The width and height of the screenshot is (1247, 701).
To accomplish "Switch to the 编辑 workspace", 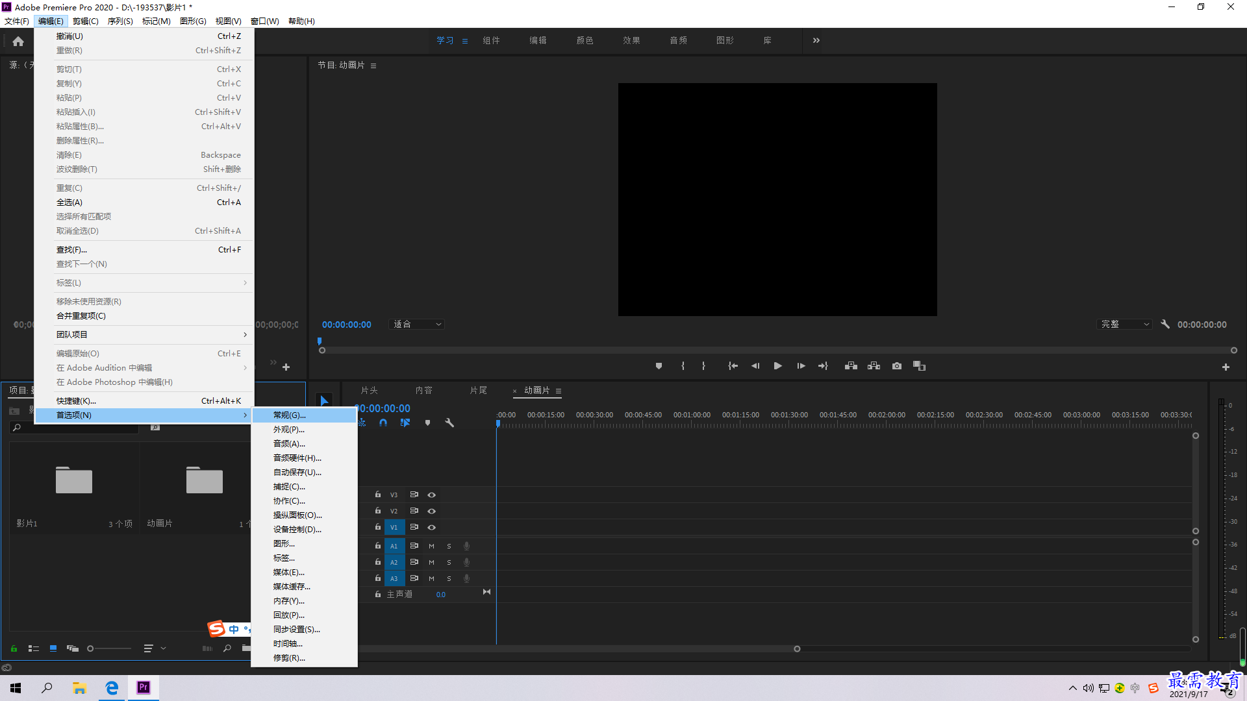I will [538, 40].
